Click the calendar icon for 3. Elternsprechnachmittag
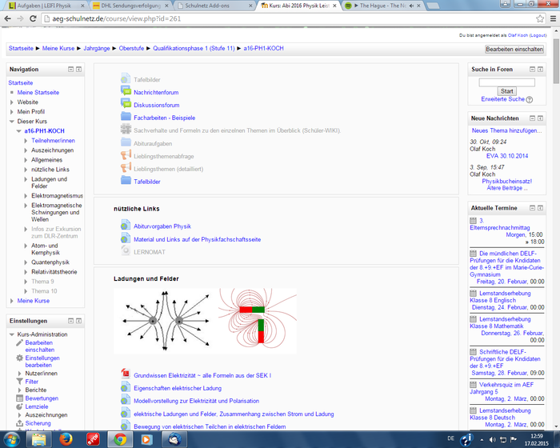Viewport: 560px width, 448px height. pyautogui.click(x=474, y=221)
